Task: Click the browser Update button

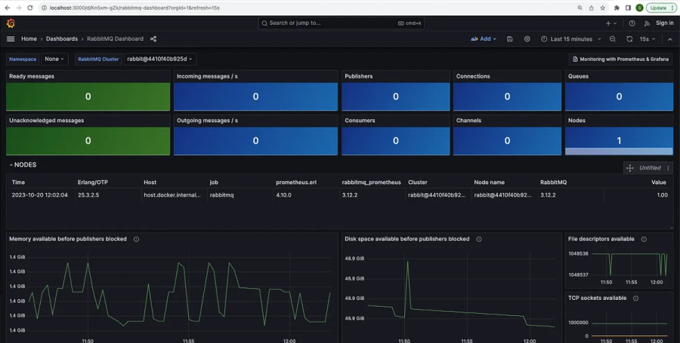Action: click(661, 8)
